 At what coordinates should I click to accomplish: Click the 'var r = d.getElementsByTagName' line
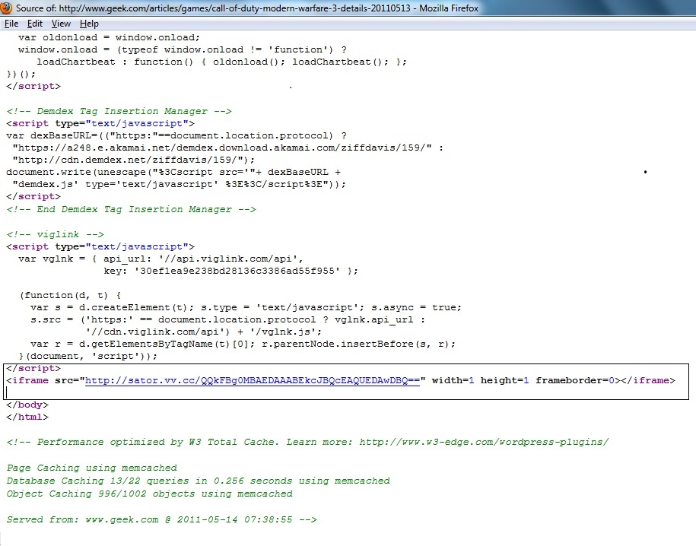coord(243,344)
